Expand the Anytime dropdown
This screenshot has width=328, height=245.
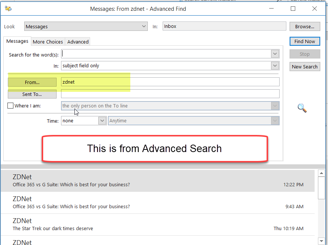[x=275, y=121]
